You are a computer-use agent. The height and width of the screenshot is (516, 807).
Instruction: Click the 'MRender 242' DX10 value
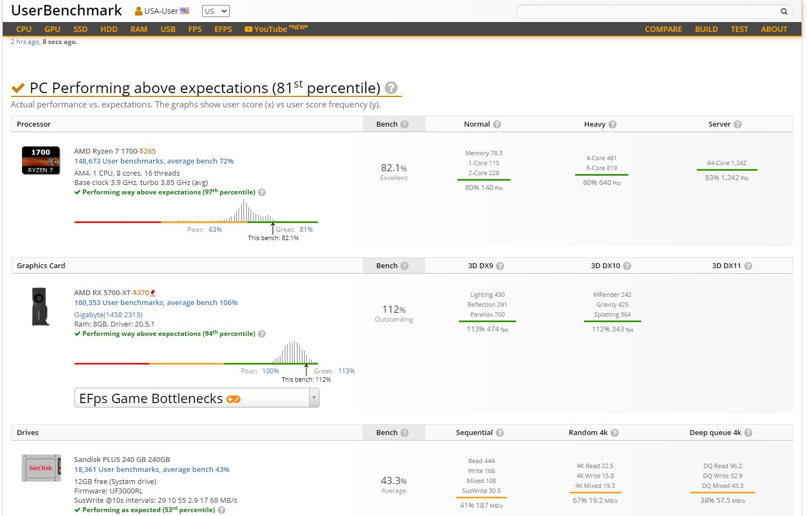click(x=613, y=295)
